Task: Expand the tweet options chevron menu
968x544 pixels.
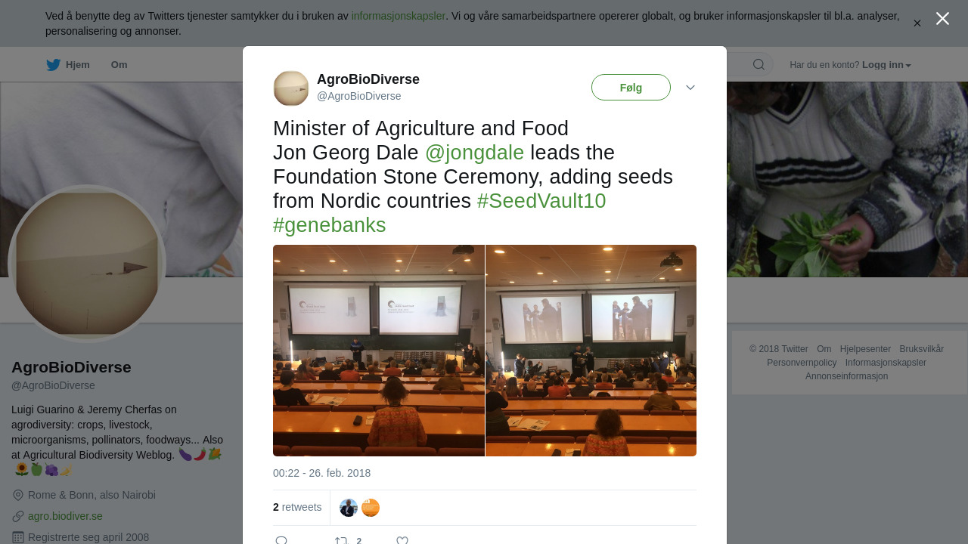Action: click(x=690, y=88)
